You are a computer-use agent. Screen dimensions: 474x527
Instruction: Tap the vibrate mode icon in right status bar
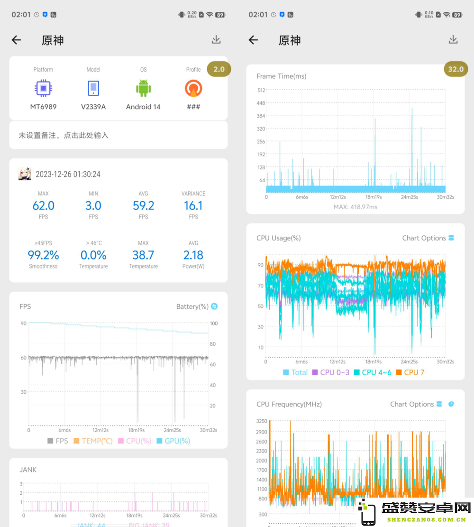point(419,15)
